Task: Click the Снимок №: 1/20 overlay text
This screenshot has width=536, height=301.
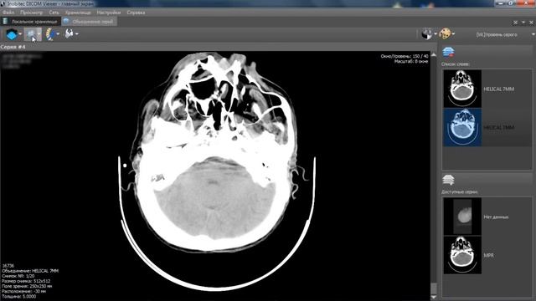Action: (18, 276)
